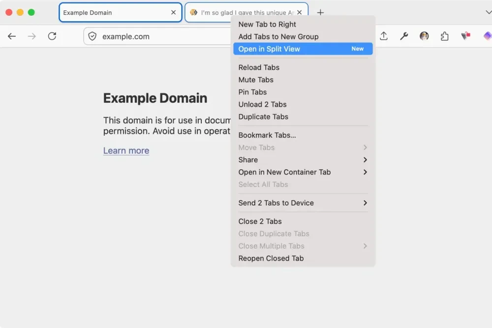Select Reopen Closed Tab
This screenshot has height=328, width=492.
click(x=303, y=258)
